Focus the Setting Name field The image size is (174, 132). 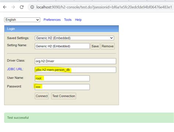62,46
